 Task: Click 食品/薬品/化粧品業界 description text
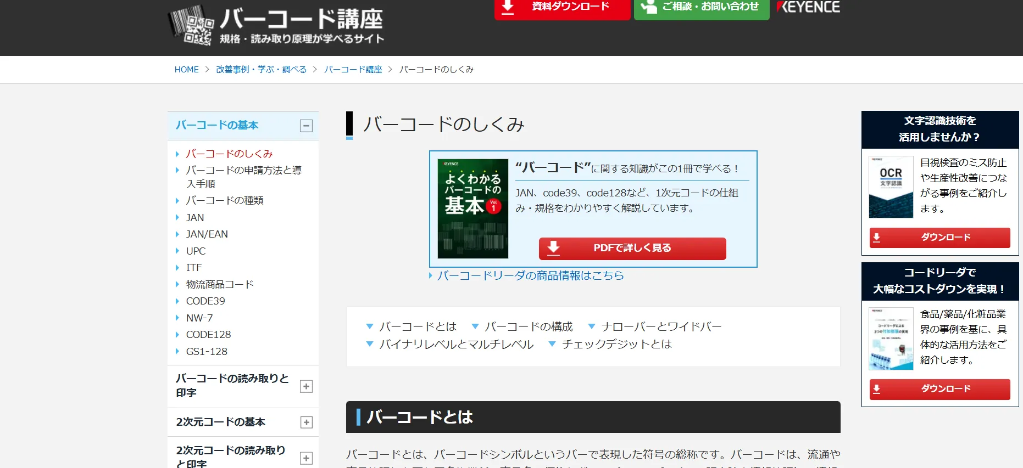(964, 337)
